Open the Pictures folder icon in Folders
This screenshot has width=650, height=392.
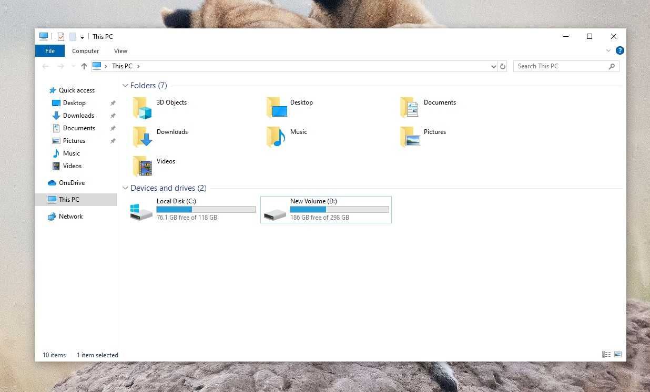(x=410, y=137)
